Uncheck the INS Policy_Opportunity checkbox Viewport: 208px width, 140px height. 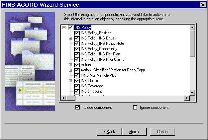77,49
